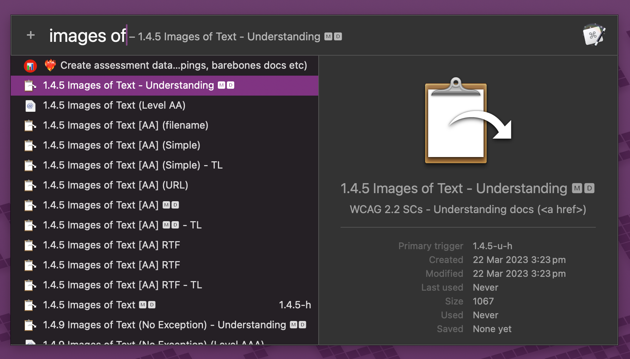Click the Created date '22 Mar 2023 3:23 pm'
This screenshot has height=359, width=630.
[519, 260]
